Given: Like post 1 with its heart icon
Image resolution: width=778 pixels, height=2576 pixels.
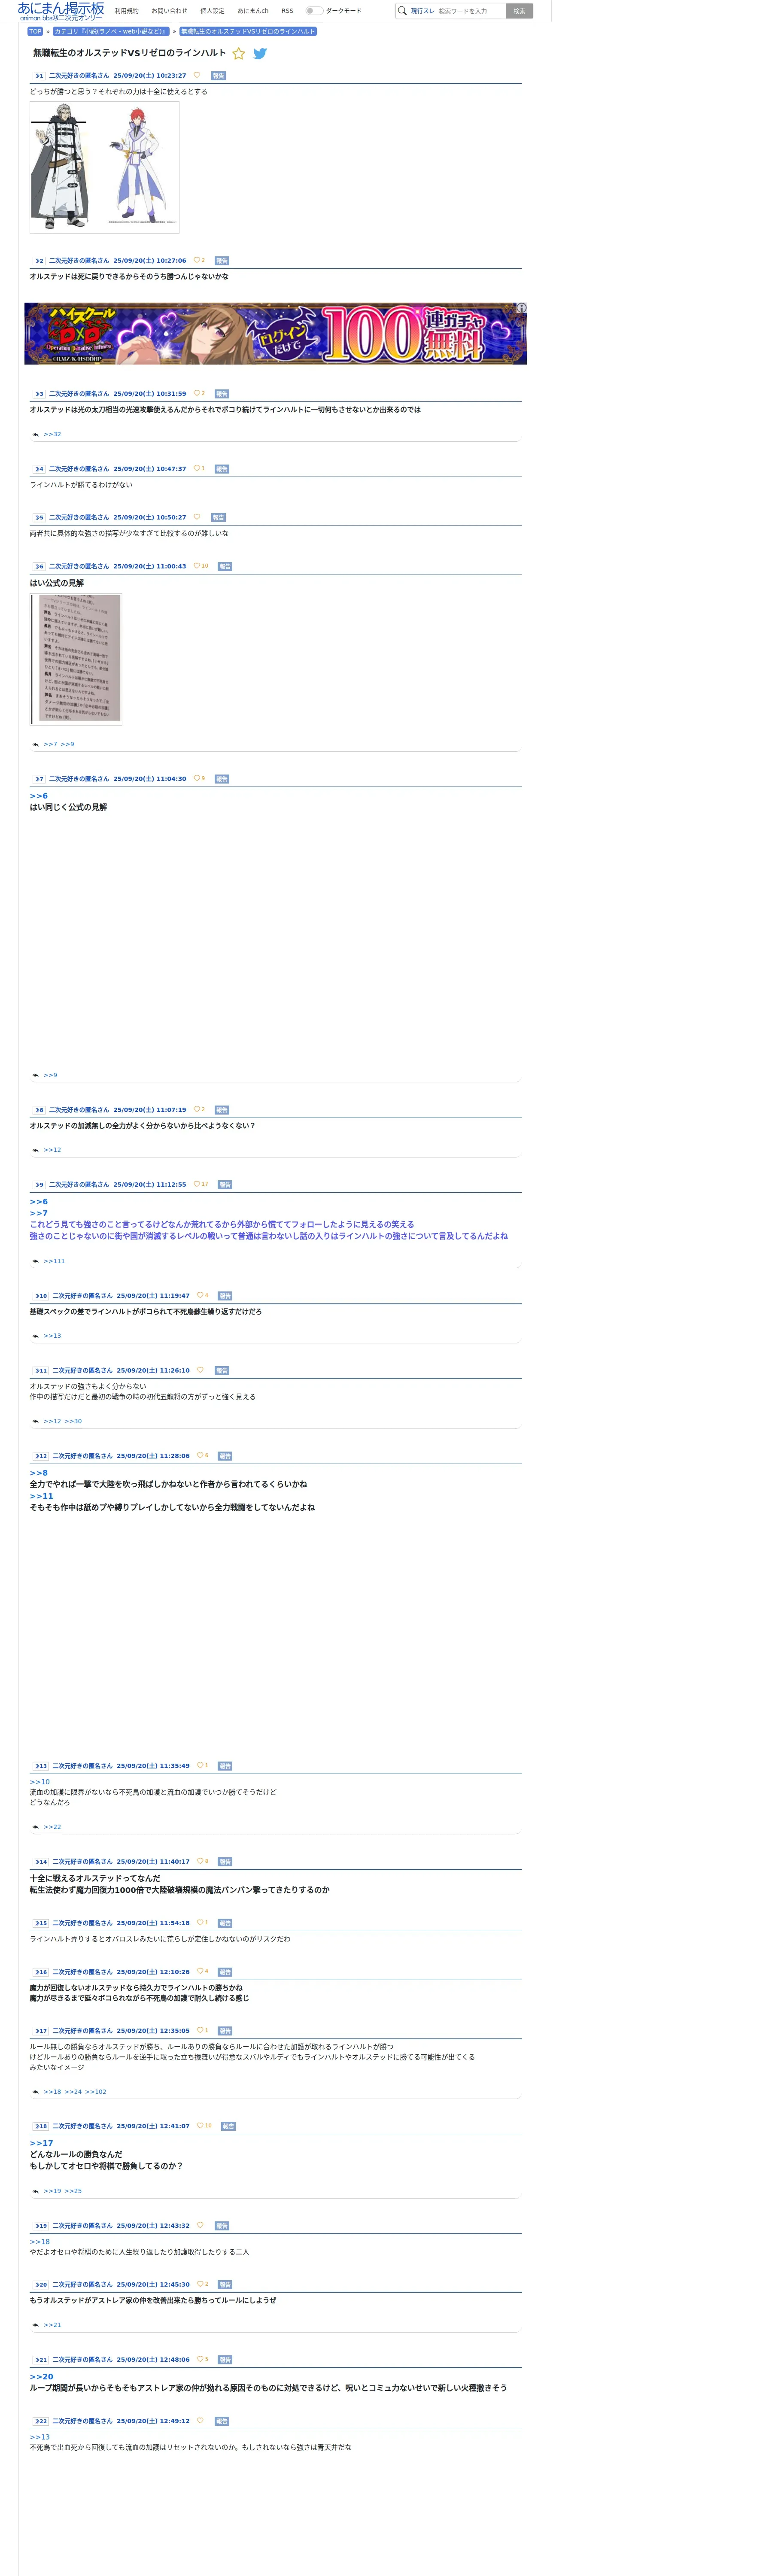Looking at the screenshot, I should [x=197, y=75].
